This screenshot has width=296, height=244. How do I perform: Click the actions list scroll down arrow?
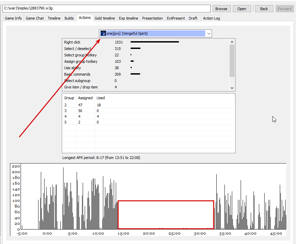tap(232, 88)
